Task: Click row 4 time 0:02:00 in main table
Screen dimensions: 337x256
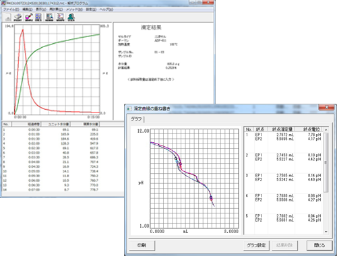Action: click(x=34, y=143)
